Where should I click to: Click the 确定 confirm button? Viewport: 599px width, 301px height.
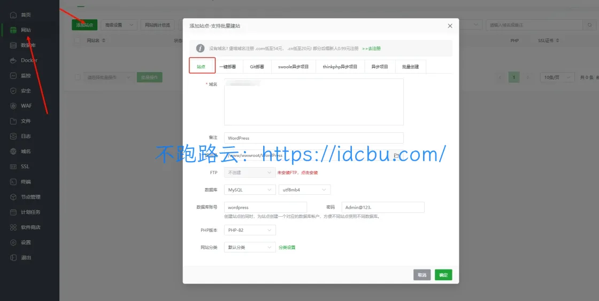coord(443,275)
